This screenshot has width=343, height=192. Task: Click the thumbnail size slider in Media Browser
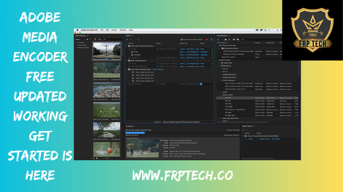click(107, 158)
